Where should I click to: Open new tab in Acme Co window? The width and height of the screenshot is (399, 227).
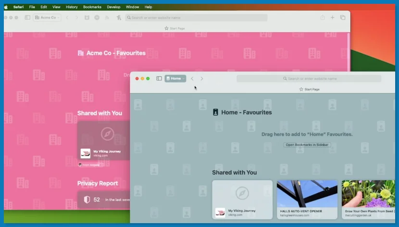coord(332,18)
